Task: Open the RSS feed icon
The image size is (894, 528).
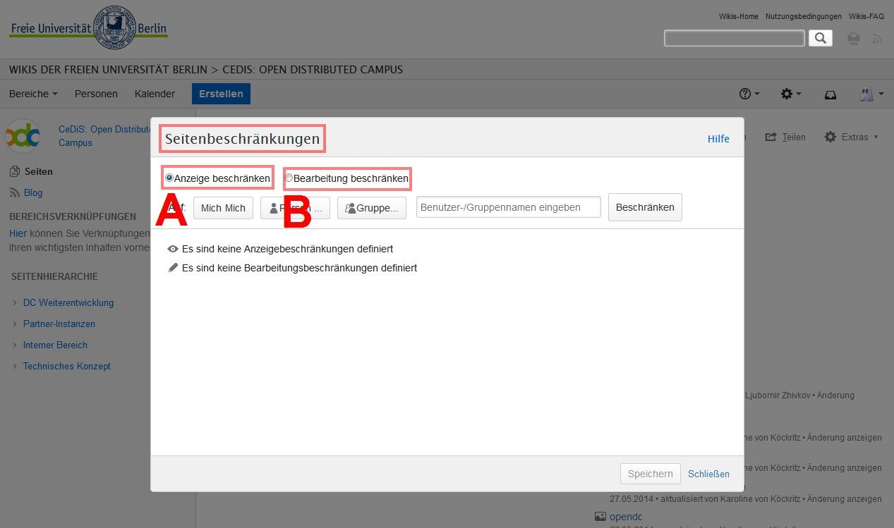Action: (877, 39)
